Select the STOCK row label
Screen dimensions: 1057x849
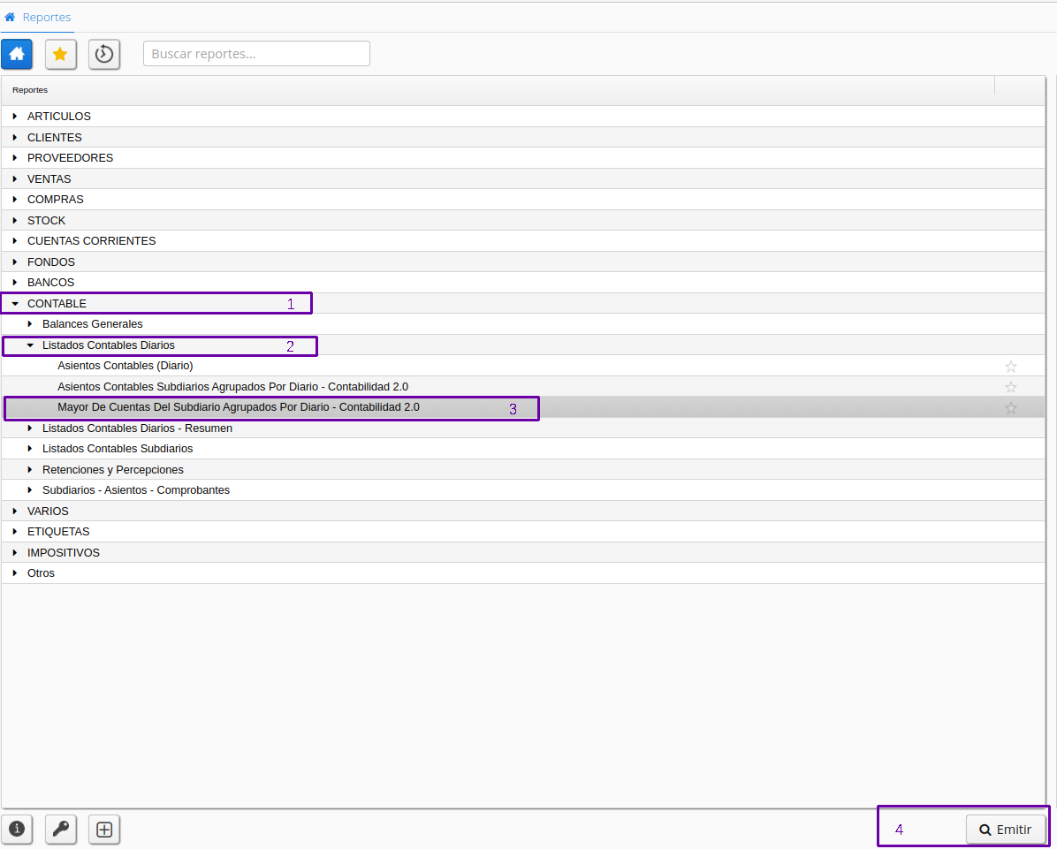(47, 220)
